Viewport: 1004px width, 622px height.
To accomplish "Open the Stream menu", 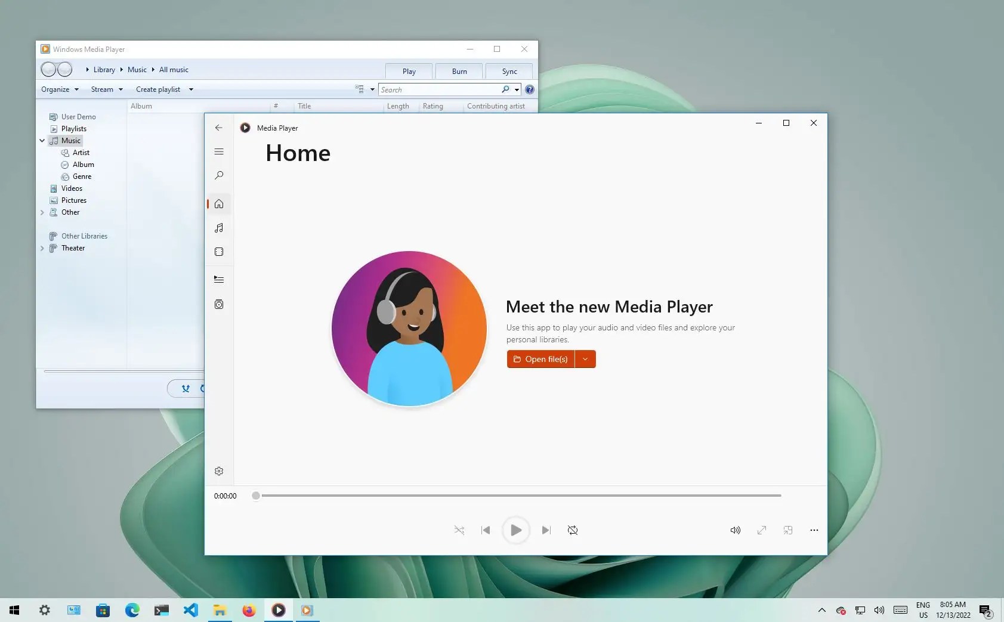I will click(105, 89).
